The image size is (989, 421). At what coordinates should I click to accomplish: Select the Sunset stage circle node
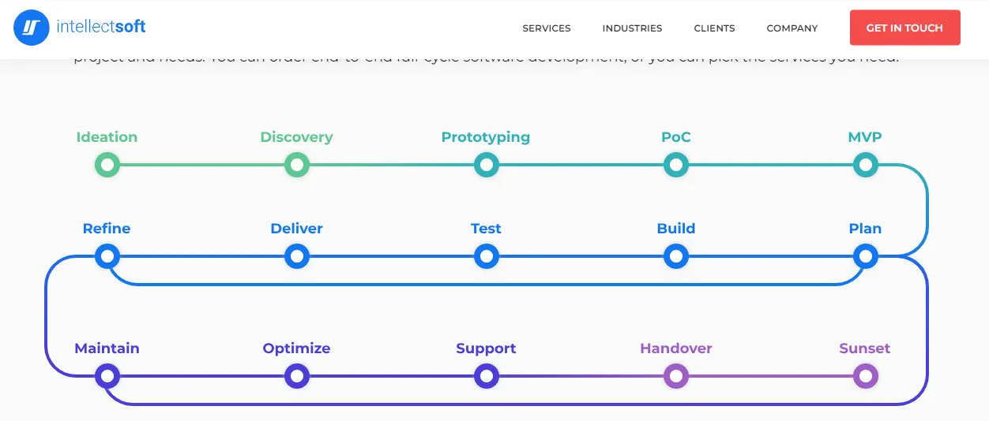866,376
